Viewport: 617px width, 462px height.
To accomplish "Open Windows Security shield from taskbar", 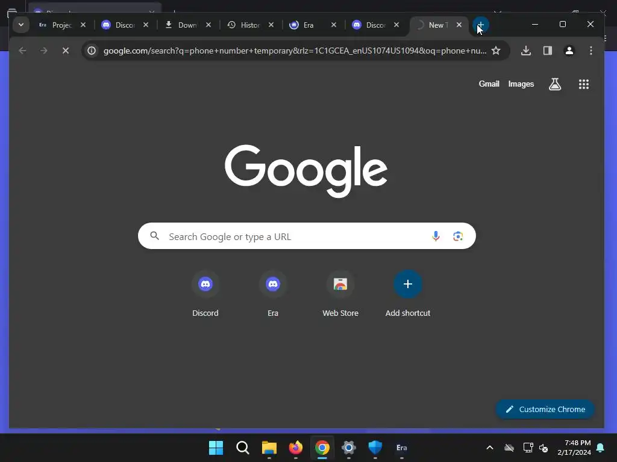I will click(x=375, y=448).
